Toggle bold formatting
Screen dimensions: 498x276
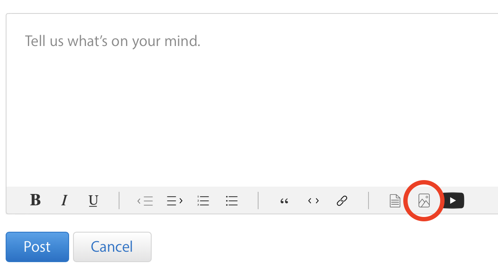point(35,200)
